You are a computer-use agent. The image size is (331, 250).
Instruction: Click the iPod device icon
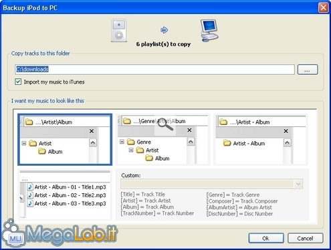pos(119,31)
